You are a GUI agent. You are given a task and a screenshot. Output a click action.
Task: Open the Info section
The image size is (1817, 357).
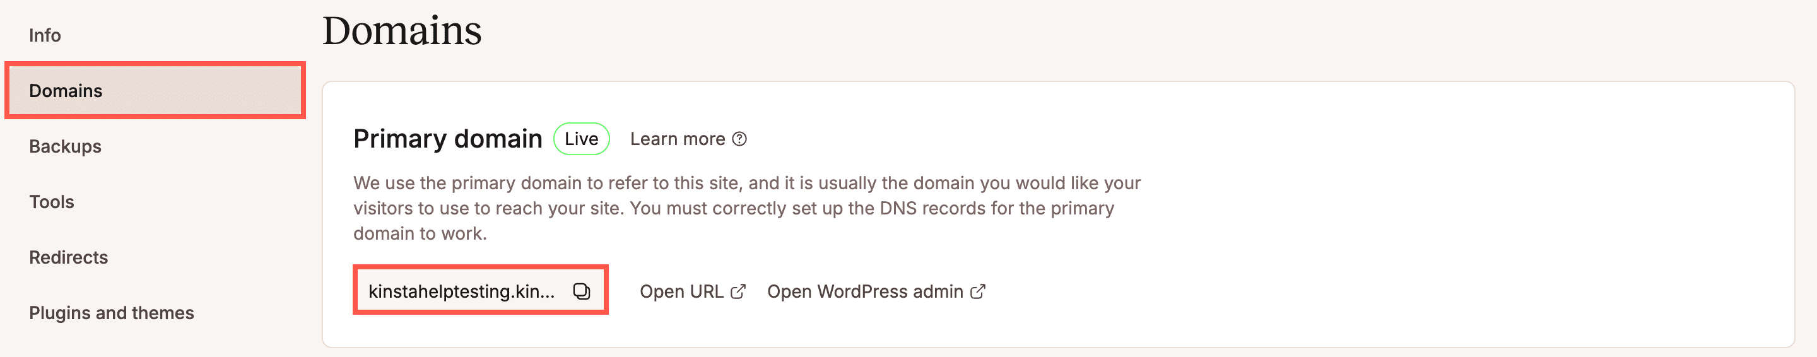44,35
